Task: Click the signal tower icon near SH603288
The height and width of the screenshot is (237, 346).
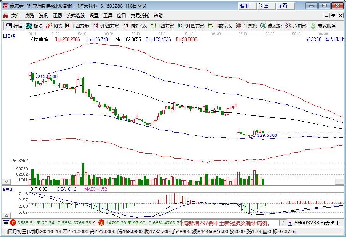Action: coord(290,223)
